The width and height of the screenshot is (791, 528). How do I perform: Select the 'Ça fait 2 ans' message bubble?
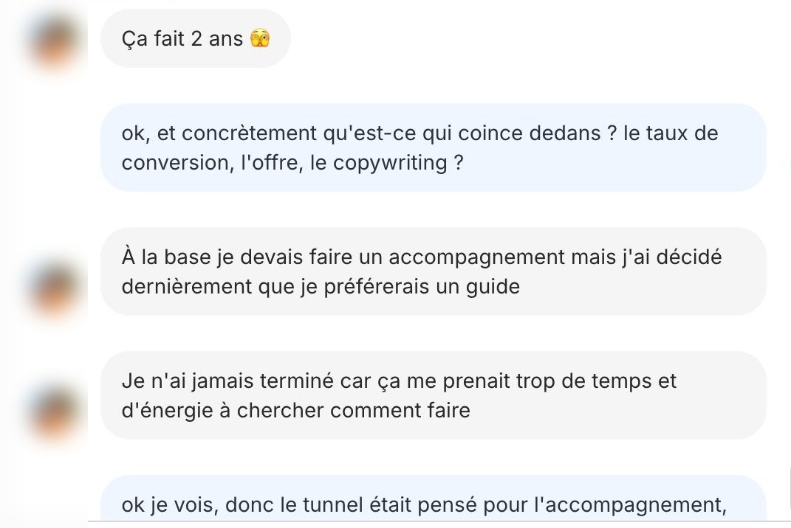(196, 38)
